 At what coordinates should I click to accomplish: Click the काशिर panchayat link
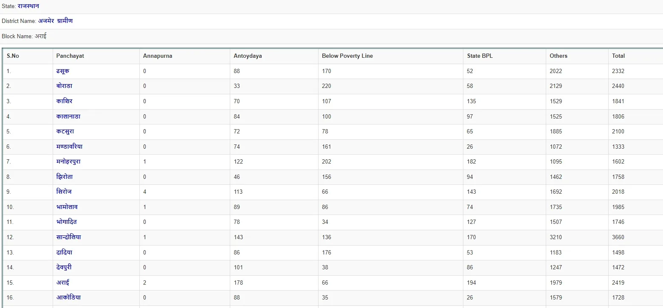point(64,101)
